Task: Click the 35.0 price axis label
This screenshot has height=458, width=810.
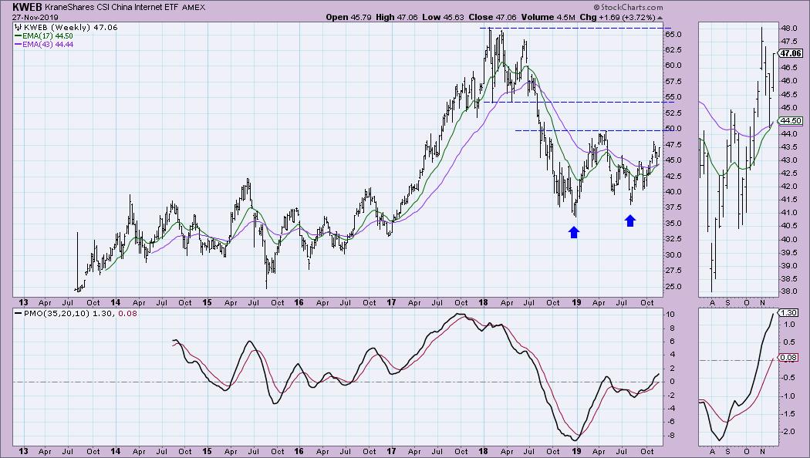Action: click(x=673, y=224)
